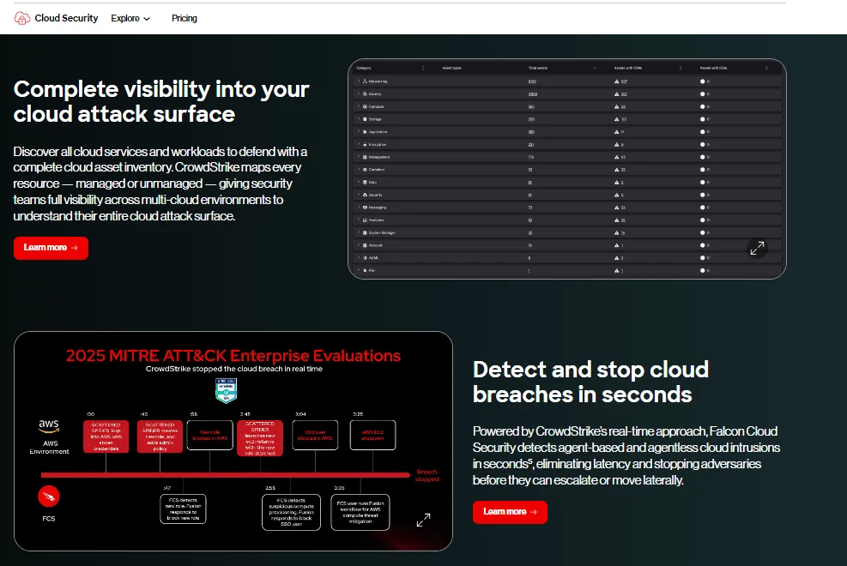This screenshot has width=847, height=566.
Task: Click 'Detect and stop cloud breaches' heading
Action: [x=590, y=382]
